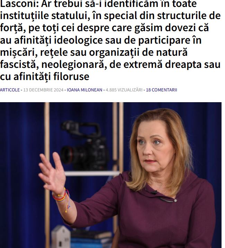Screen dimensions: 225x248
Task: Click the name Lasconi in the headline
Action: tap(19, 4)
